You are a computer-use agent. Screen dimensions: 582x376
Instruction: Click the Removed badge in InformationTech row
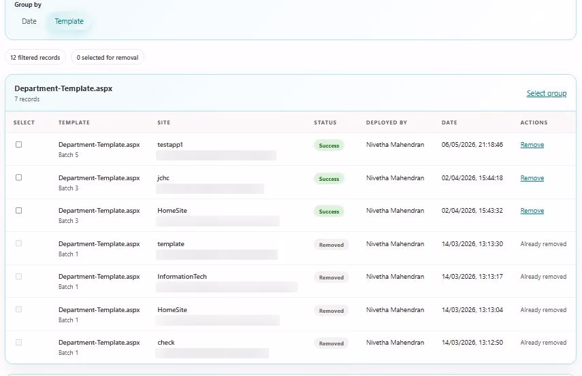[331, 277]
